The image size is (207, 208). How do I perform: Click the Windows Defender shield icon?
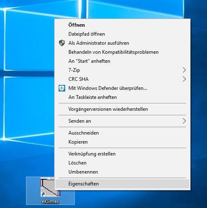pos(62,88)
